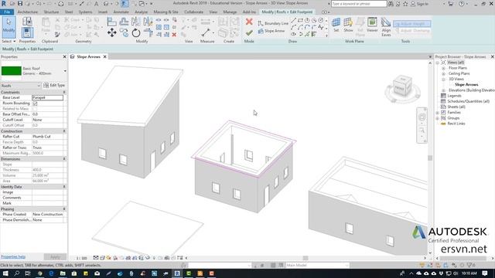Screen dimensions: 495x278
Task: Click Align Eaves tool
Action: coord(386,27)
